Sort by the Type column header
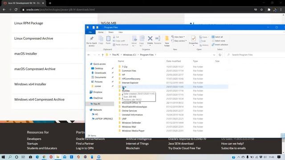 click(195, 61)
